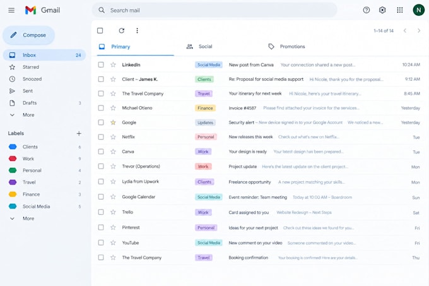Click the Gmail logo
Screen dimensions: 429x286
42,10
